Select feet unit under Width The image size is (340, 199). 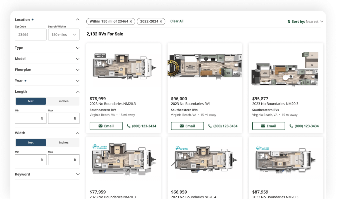tap(31, 142)
